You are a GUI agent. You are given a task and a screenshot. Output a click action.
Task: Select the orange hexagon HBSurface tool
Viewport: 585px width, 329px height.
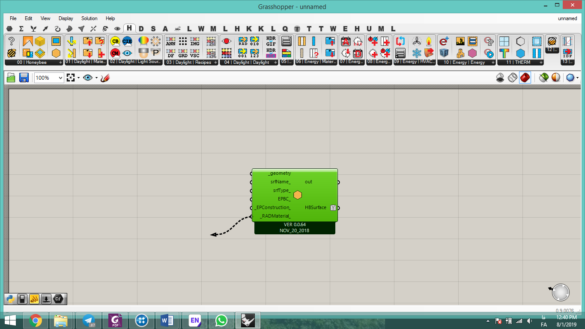click(x=56, y=53)
